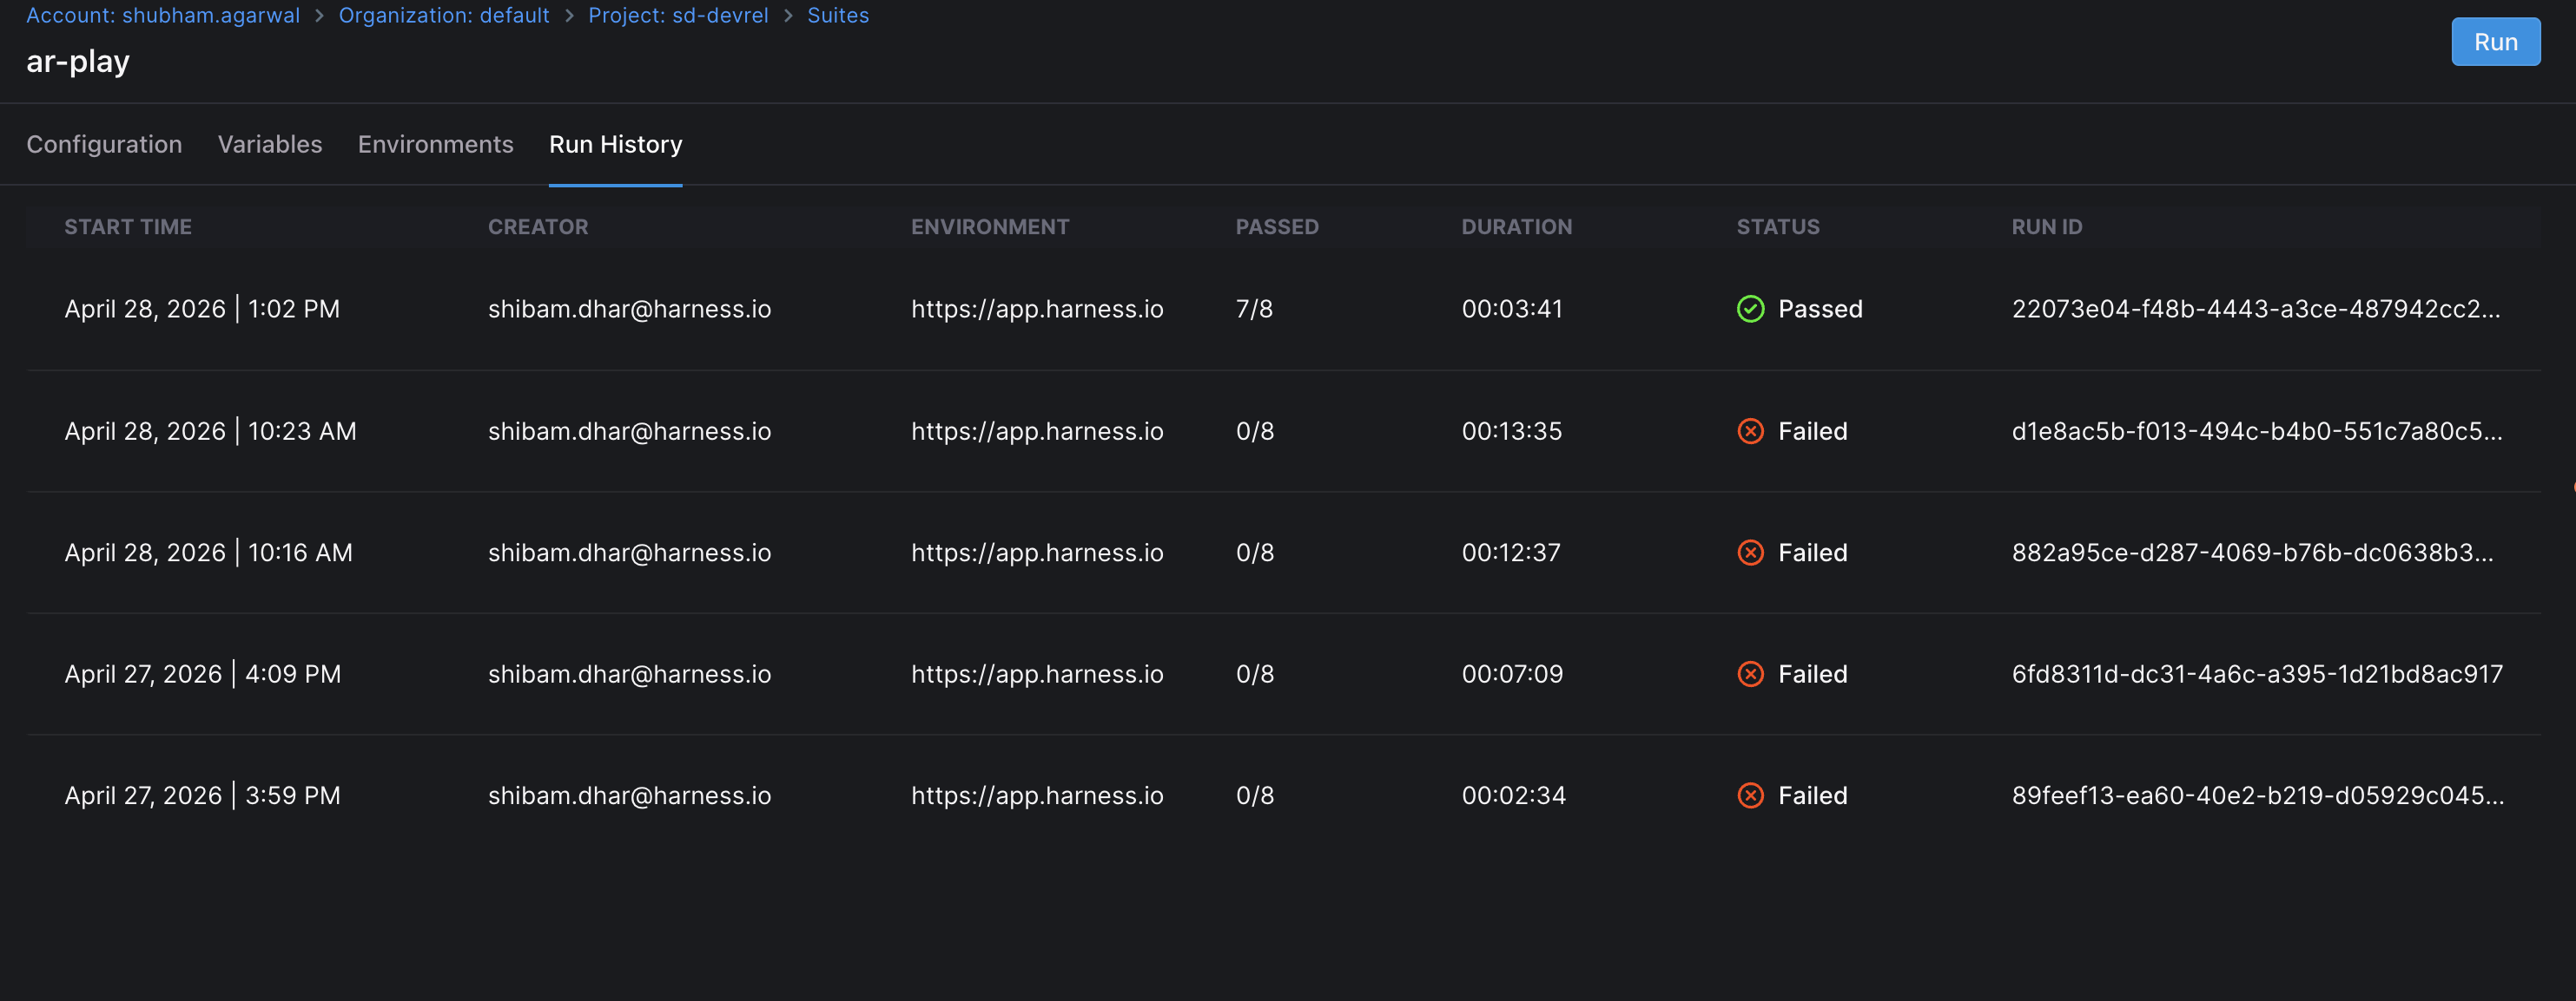Click the RUN ID column header

click(x=2047, y=226)
